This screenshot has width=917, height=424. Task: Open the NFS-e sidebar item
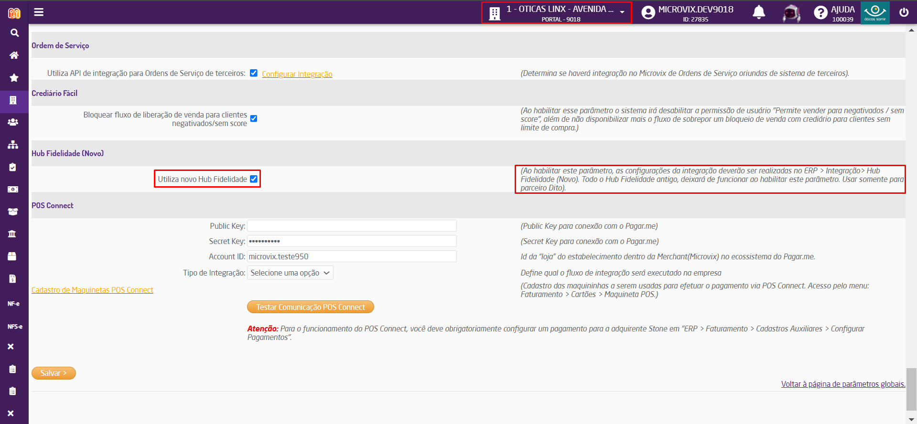[x=15, y=327]
